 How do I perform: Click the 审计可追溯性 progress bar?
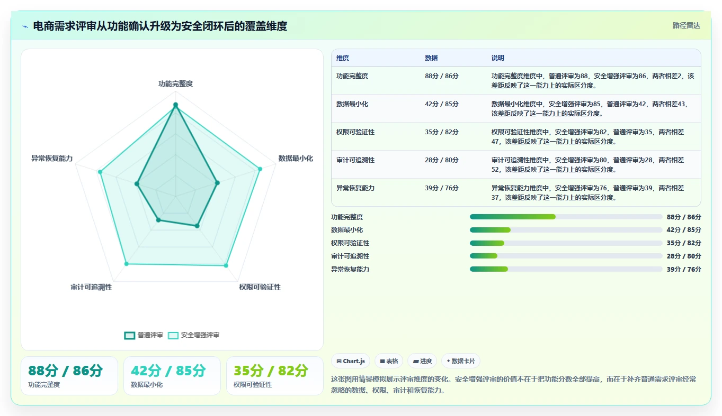(x=566, y=256)
